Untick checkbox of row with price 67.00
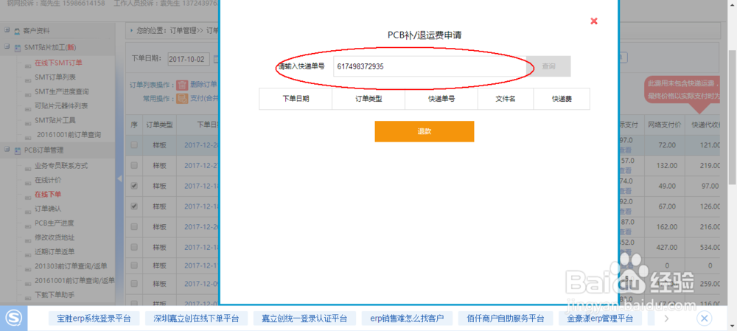Image resolution: width=737 pixels, height=331 pixels. coord(134,206)
